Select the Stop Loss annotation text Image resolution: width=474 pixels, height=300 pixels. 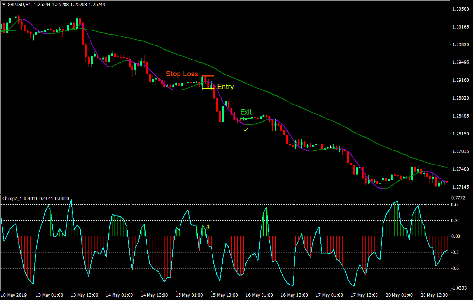[182, 74]
